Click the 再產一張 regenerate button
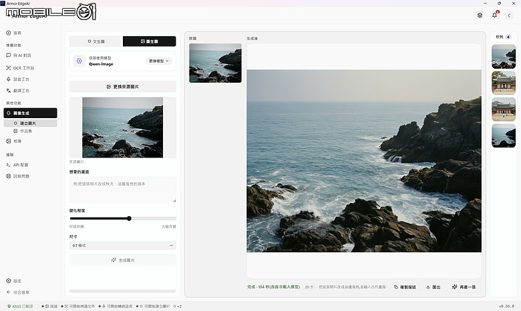The width and height of the screenshot is (521, 311). coord(464,287)
